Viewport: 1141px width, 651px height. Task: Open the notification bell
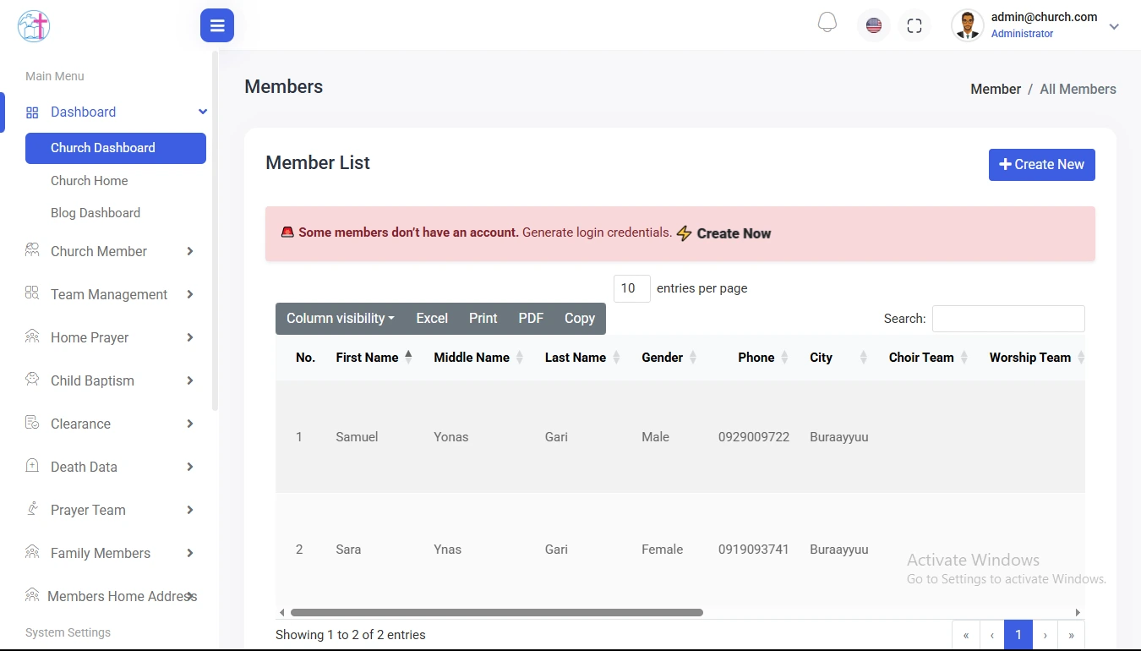tap(827, 24)
